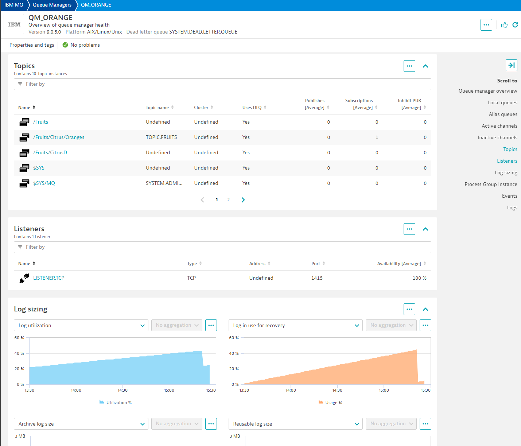This screenshot has width=521, height=446.
Task: Open the Listeners section more options menu
Action: point(409,229)
